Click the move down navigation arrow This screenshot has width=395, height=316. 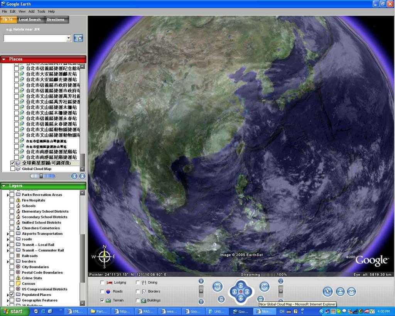tap(241, 298)
